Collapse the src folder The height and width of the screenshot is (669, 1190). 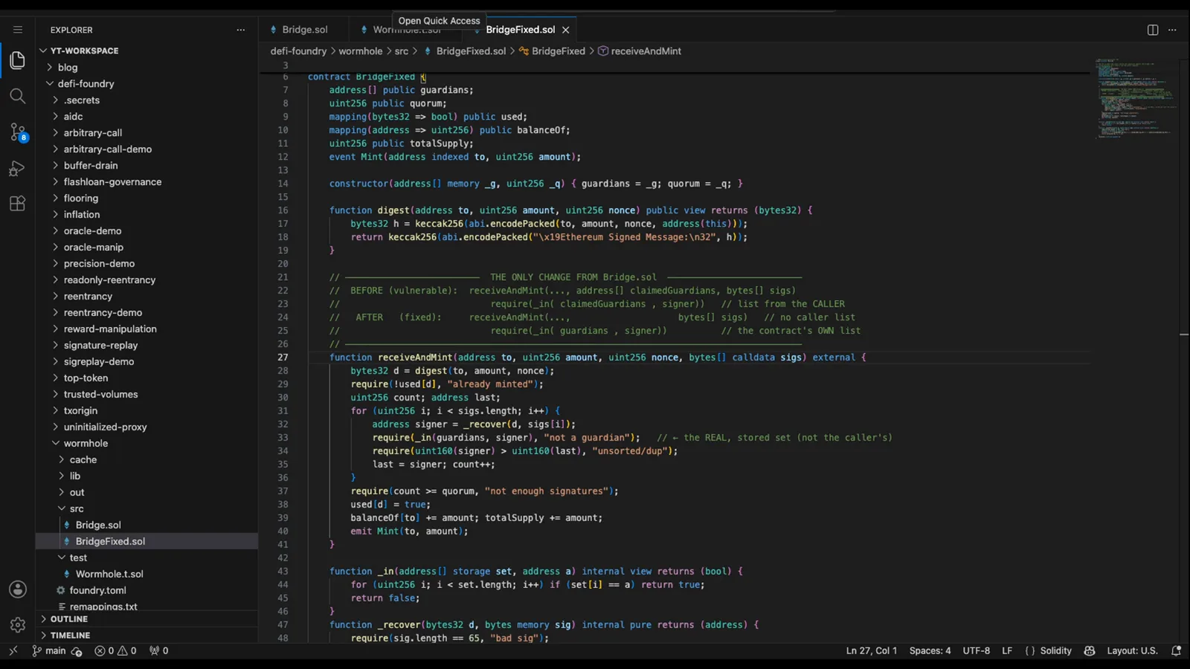point(77,508)
